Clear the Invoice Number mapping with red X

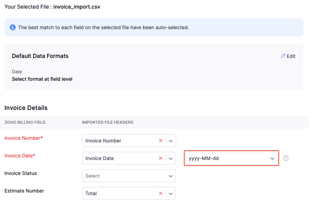161,141
